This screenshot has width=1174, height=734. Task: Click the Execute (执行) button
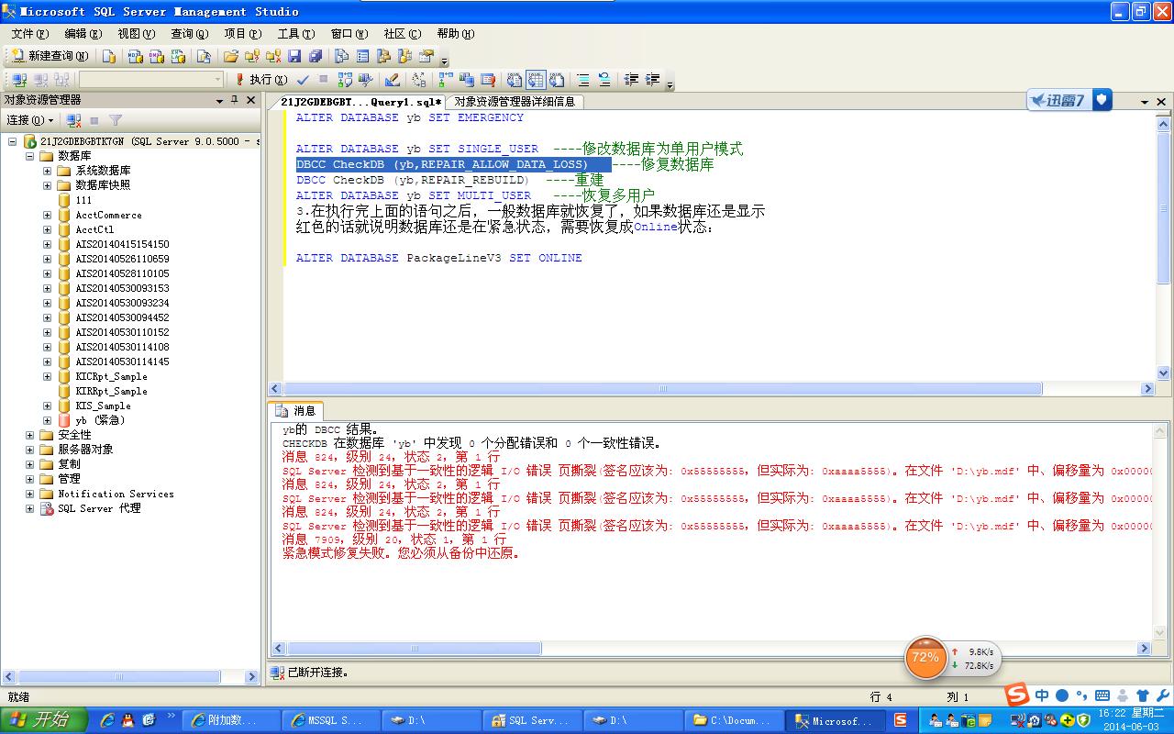(x=260, y=80)
